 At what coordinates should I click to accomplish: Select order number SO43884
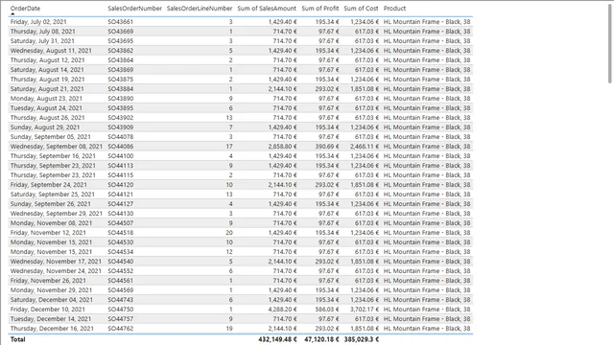121,89
